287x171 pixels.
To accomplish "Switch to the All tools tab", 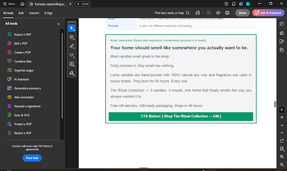I will click(8, 13).
